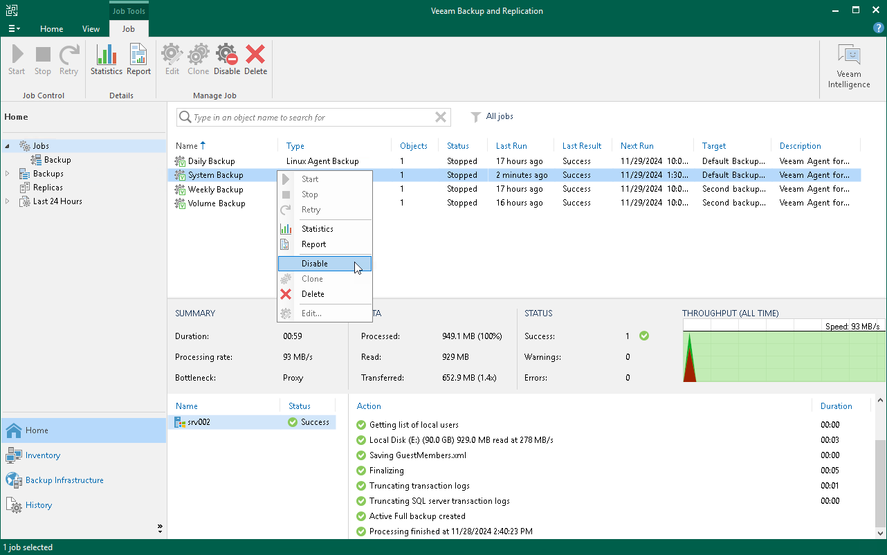Select the Replicas tree item
The image size is (887, 555).
pos(48,188)
